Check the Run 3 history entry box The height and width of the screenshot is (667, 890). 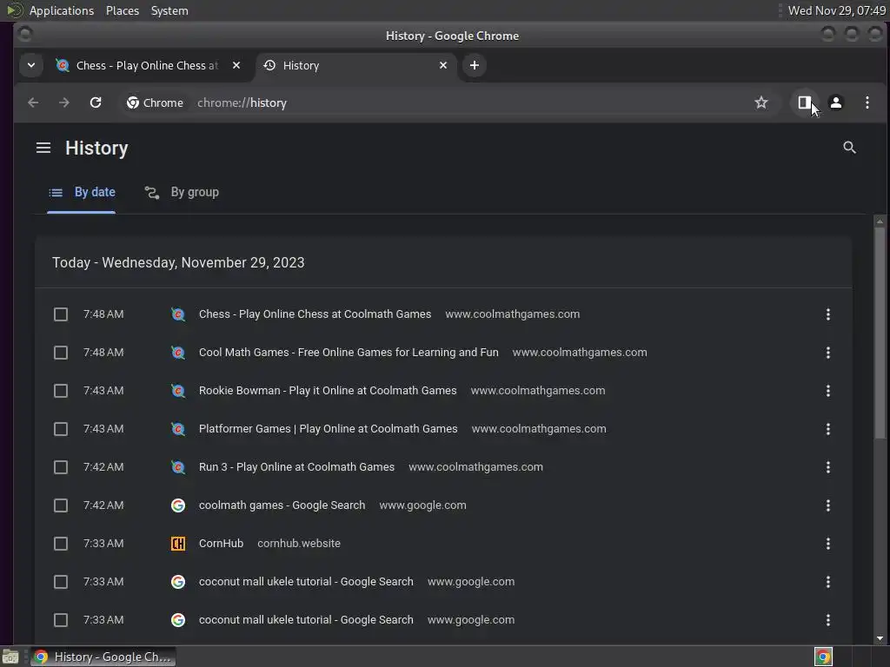(61, 467)
